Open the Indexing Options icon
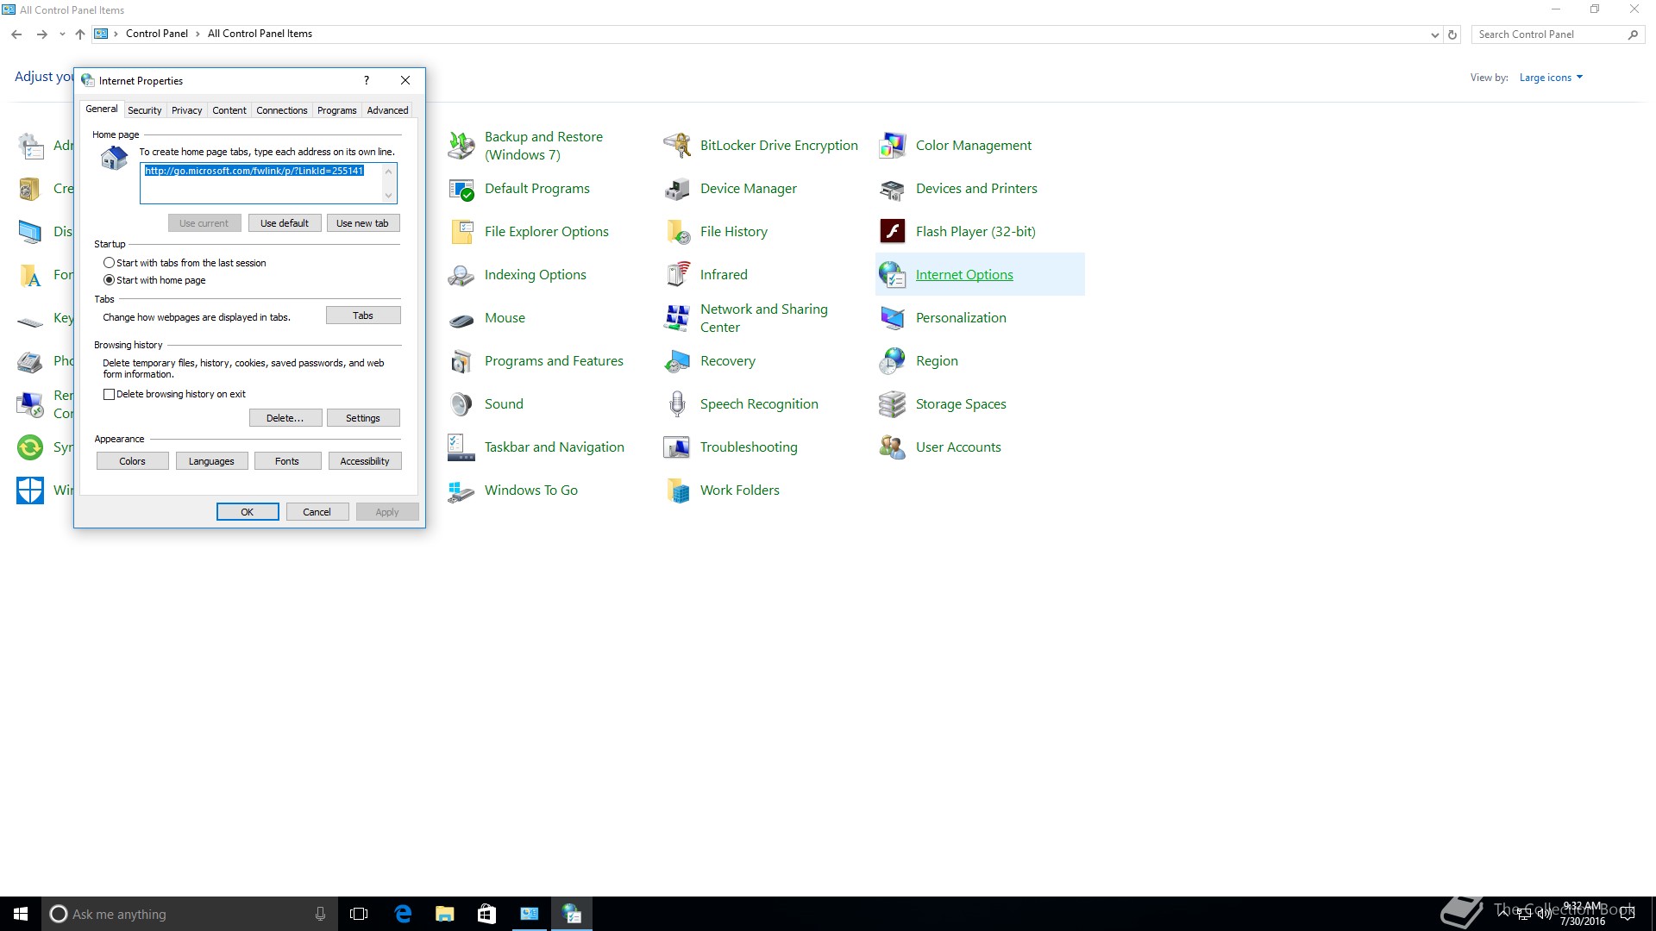Image resolution: width=1656 pixels, height=931 pixels. coord(461,275)
